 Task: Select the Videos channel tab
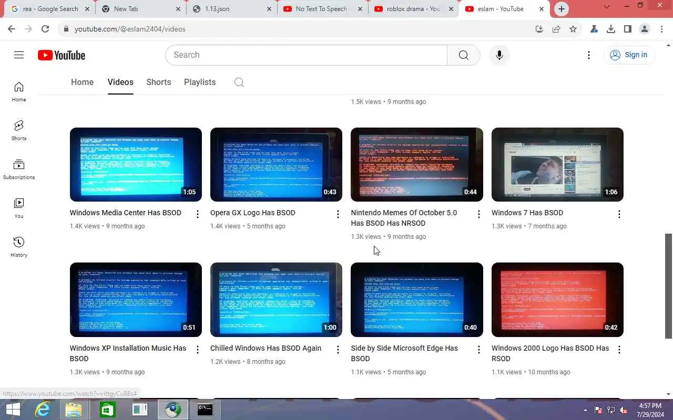[x=120, y=82]
